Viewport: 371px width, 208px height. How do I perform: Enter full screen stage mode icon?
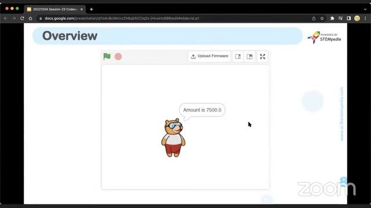click(x=263, y=57)
